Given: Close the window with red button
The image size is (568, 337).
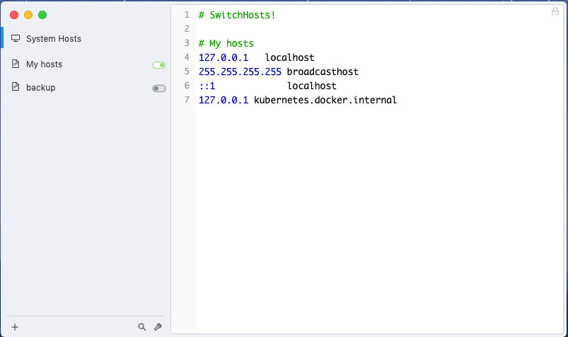Looking at the screenshot, I should [x=14, y=15].
